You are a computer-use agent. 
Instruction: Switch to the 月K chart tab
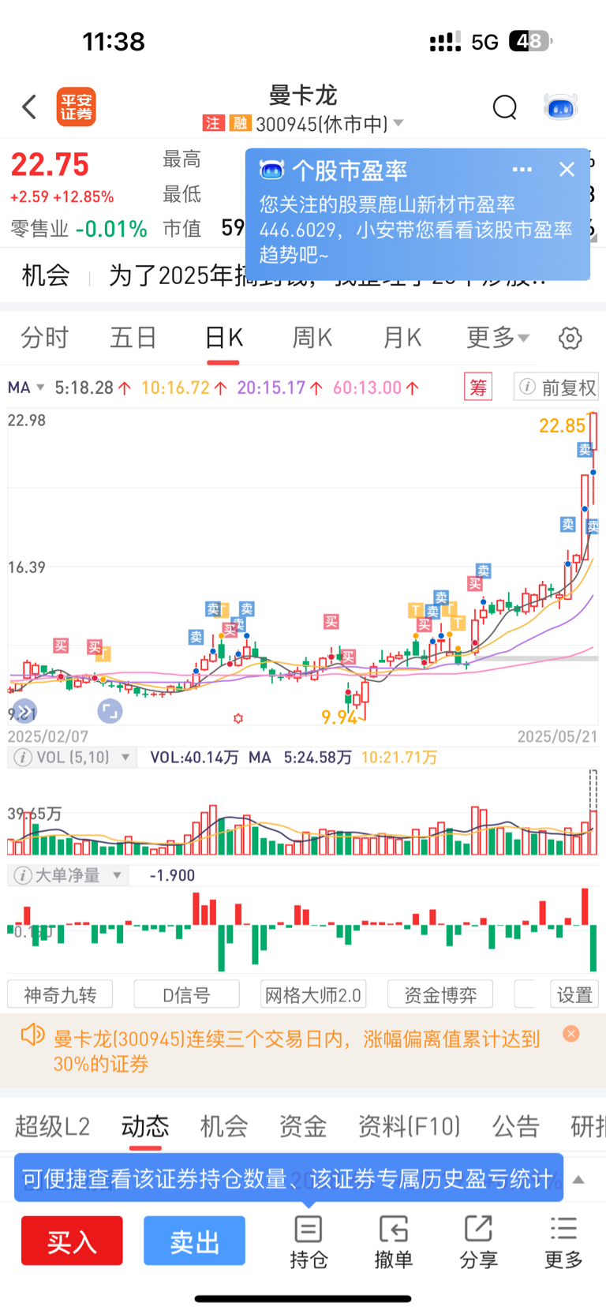point(402,338)
